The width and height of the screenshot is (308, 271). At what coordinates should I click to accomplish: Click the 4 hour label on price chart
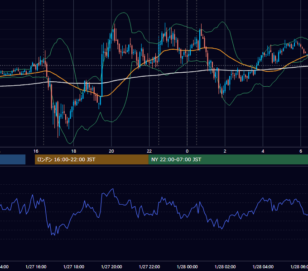pos(263,151)
